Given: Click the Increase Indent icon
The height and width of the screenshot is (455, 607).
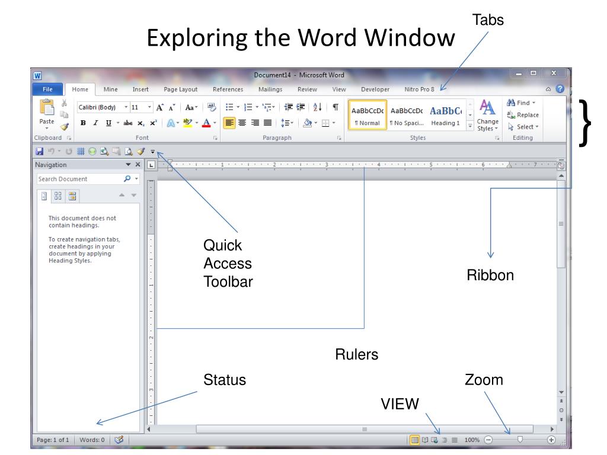Looking at the screenshot, I should (301, 107).
